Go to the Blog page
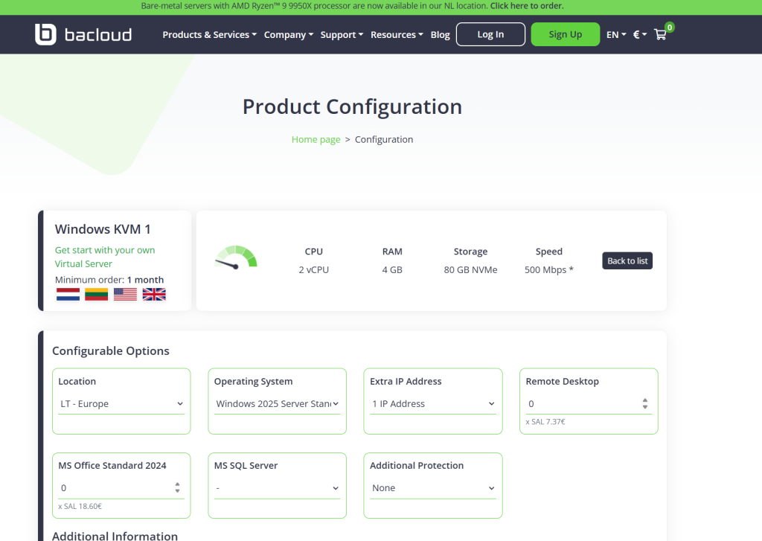 tap(441, 34)
